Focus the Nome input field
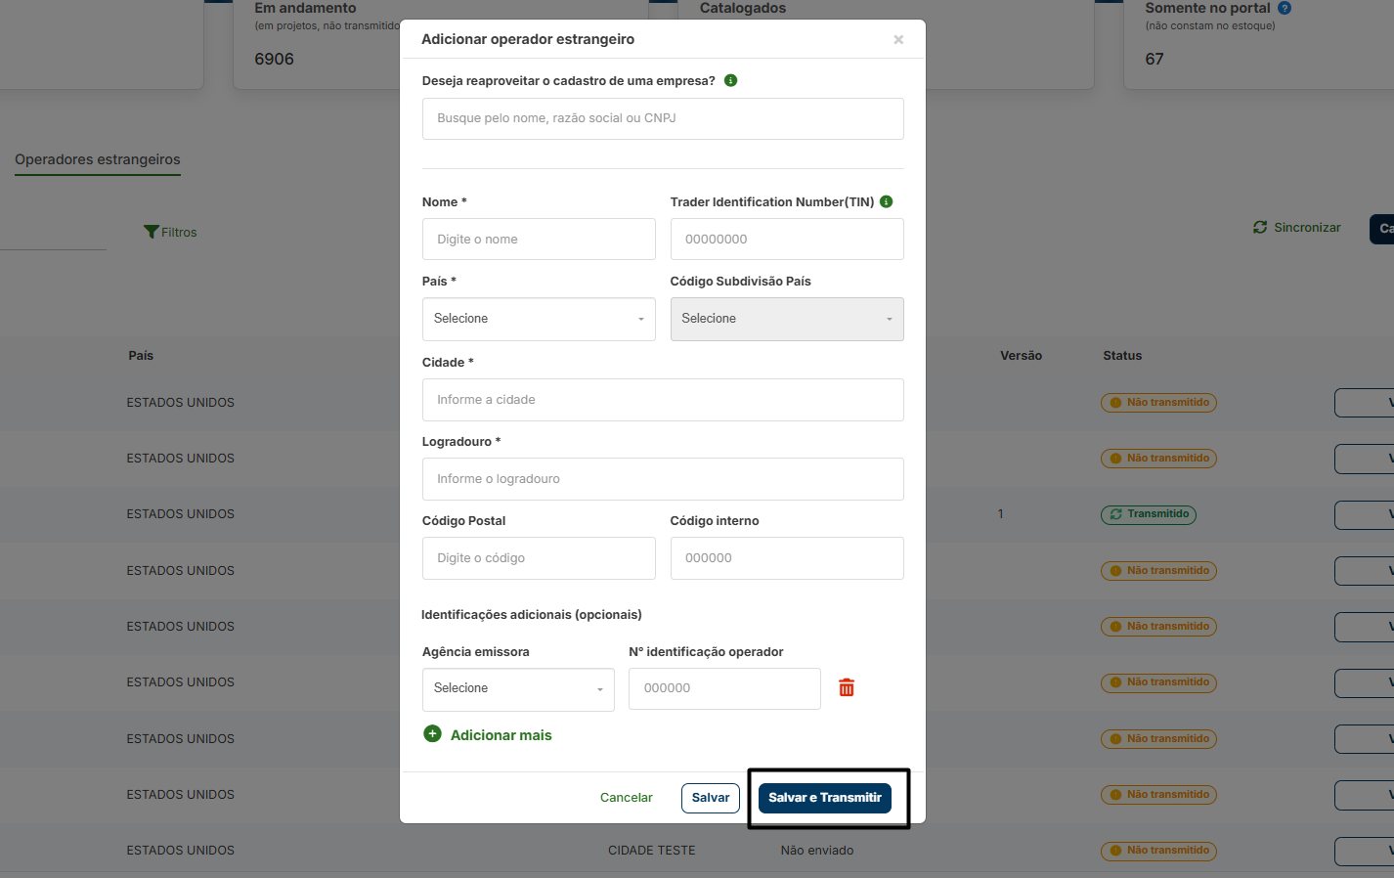This screenshot has width=1394, height=878. 539,240
